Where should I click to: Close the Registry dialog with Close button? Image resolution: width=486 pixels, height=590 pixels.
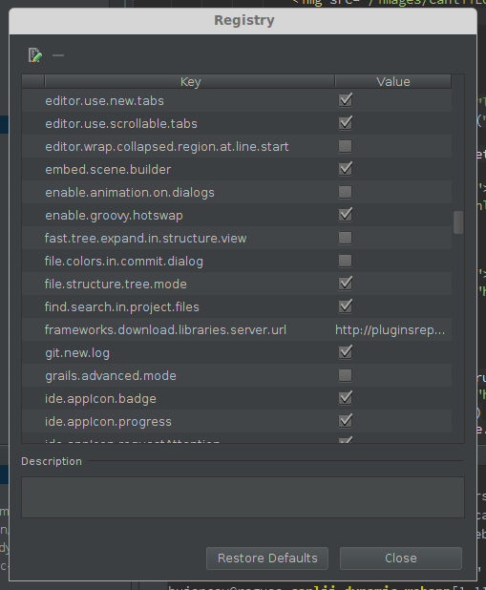401,558
